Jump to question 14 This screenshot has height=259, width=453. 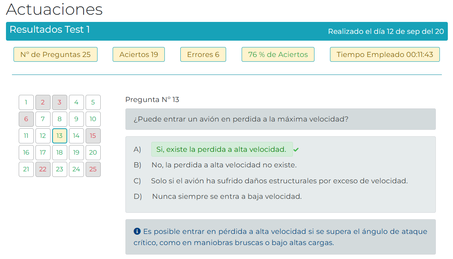point(76,136)
